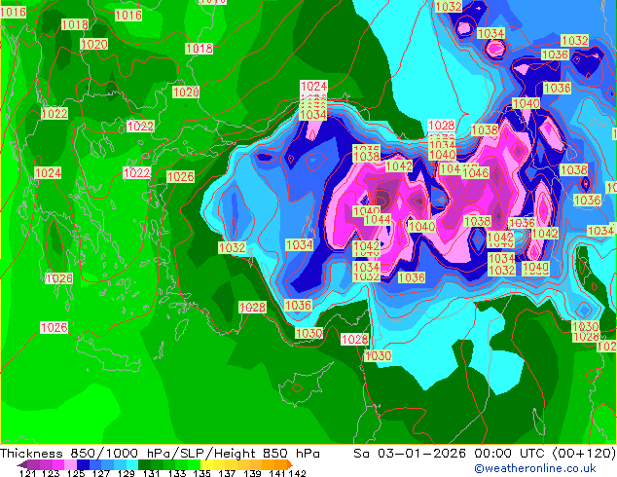Click the 1024 label atop the 1034 stack

click(x=313, y=87)
